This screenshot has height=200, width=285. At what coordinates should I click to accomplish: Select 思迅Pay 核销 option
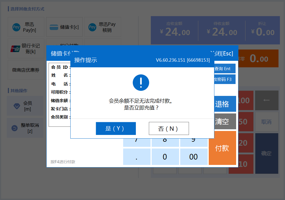tap(103, 27)
